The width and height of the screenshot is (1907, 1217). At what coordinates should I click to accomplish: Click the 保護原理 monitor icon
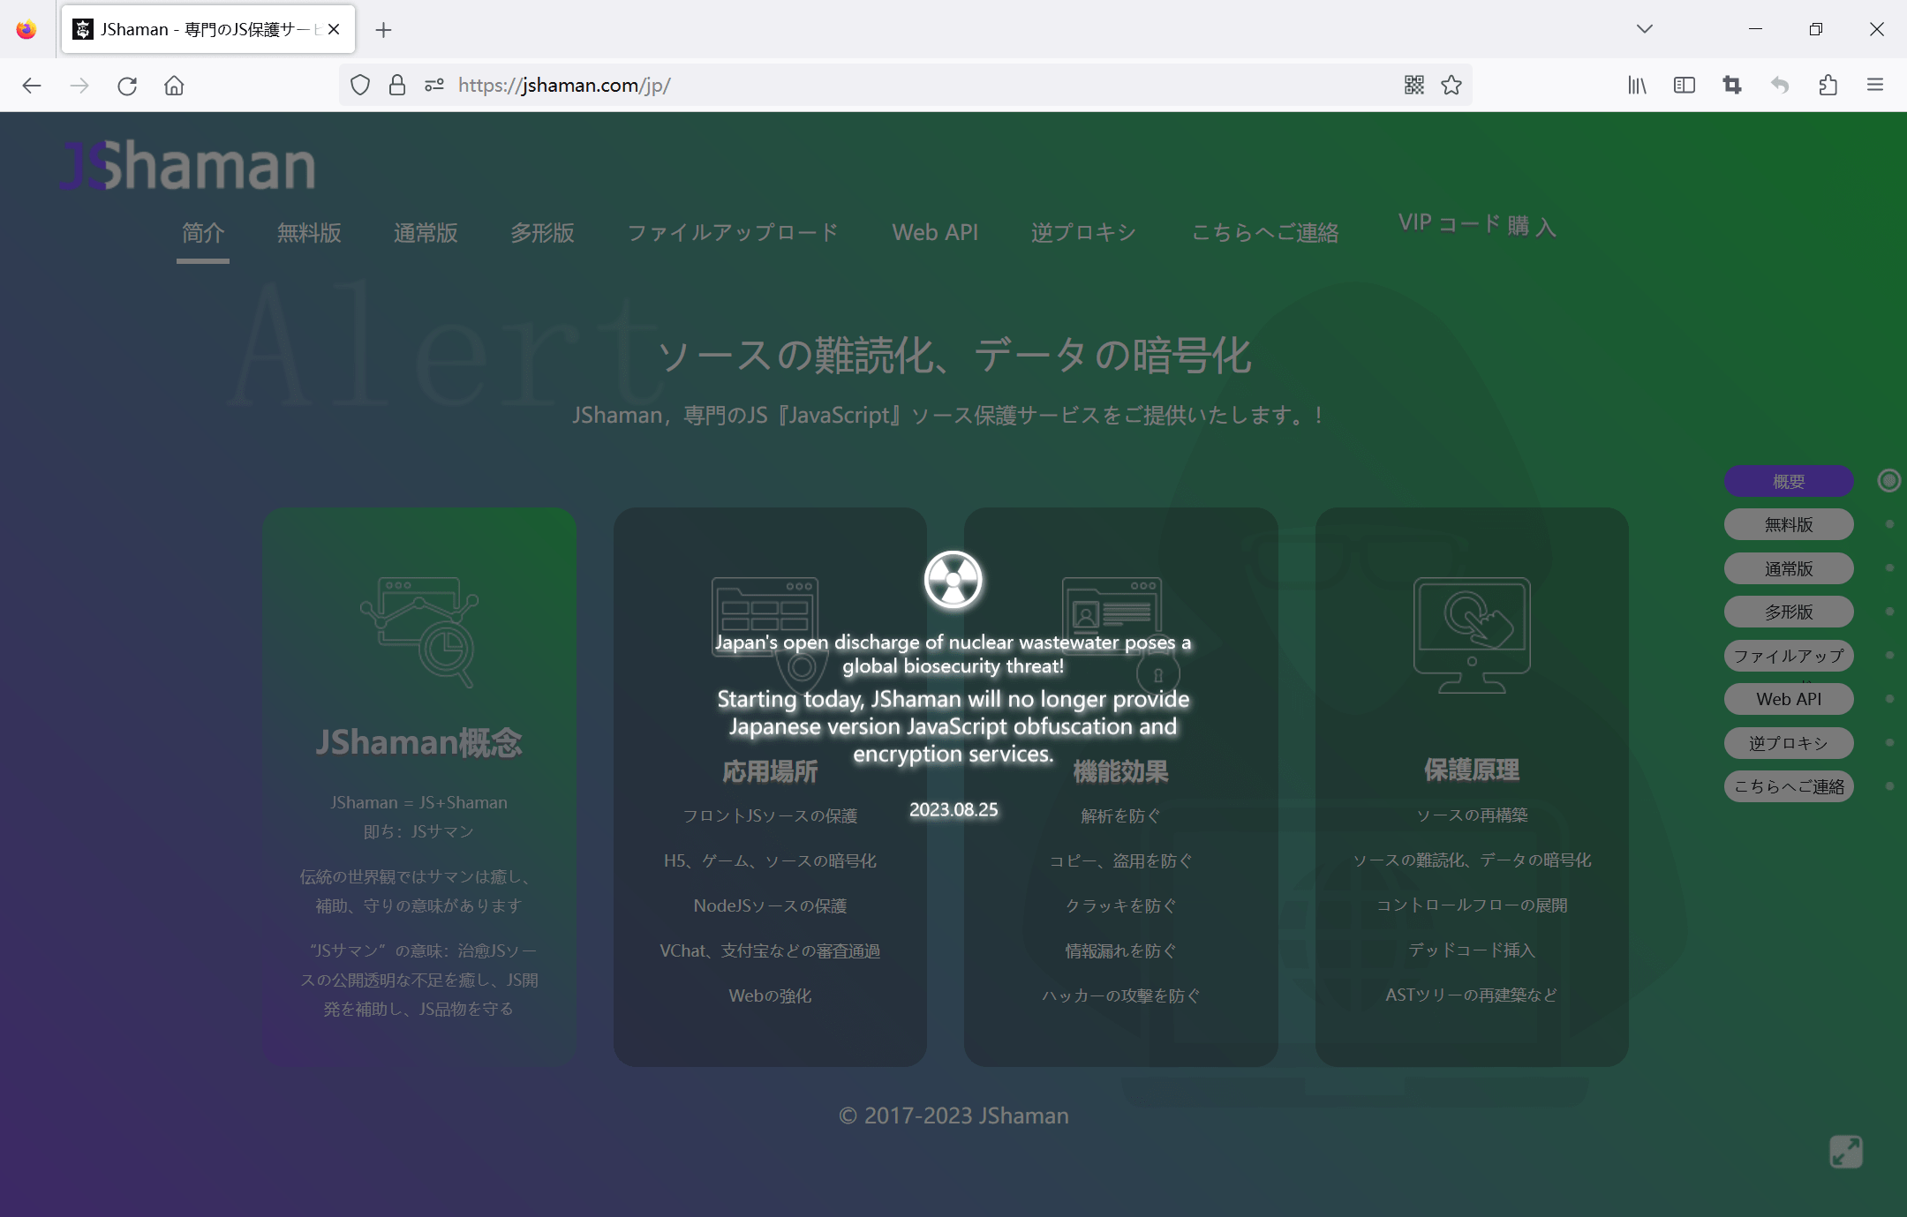pyautogui.click(x=1472, y=635)
